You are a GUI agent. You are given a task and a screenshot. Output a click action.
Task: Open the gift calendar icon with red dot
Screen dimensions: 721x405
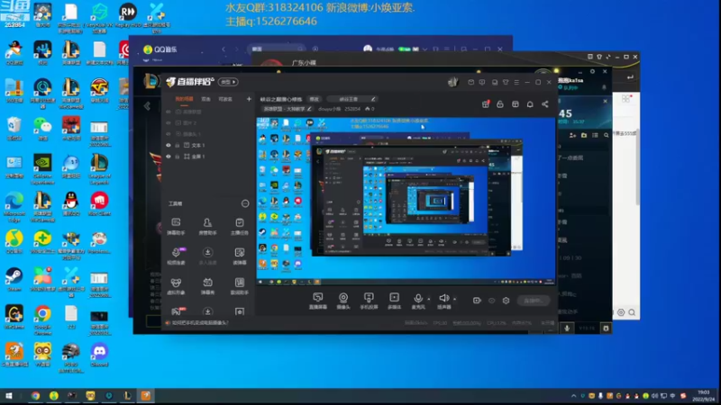pyautogui.click(x=486, y=104)
